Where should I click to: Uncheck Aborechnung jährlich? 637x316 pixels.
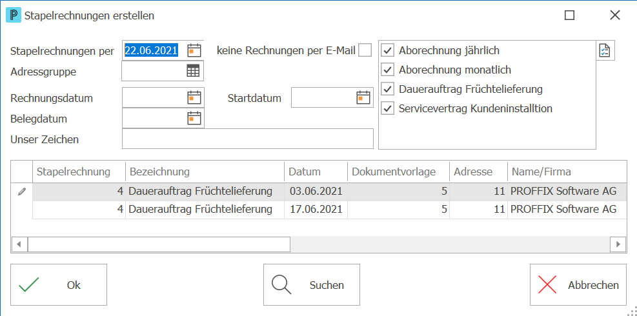coord(388,50)
